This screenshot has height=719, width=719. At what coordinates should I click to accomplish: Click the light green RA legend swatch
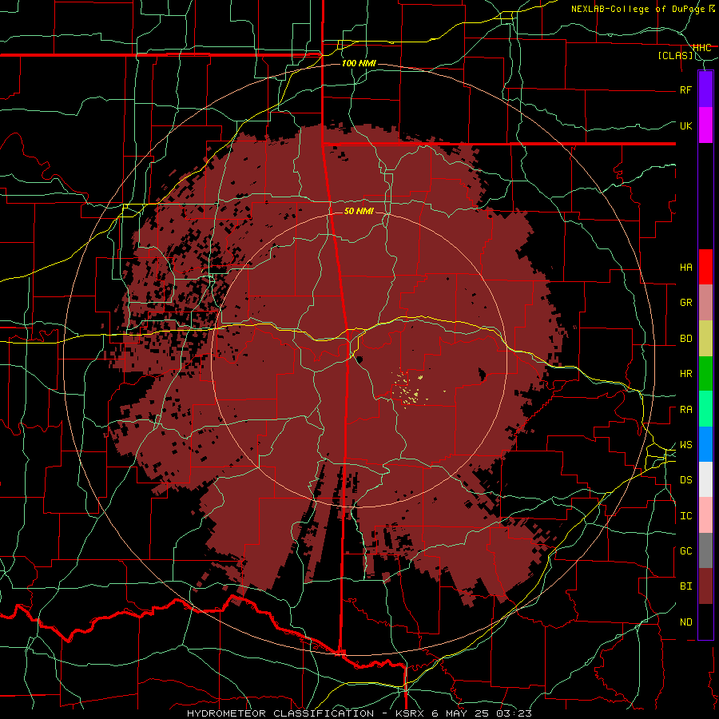click(x=705, y=409)
